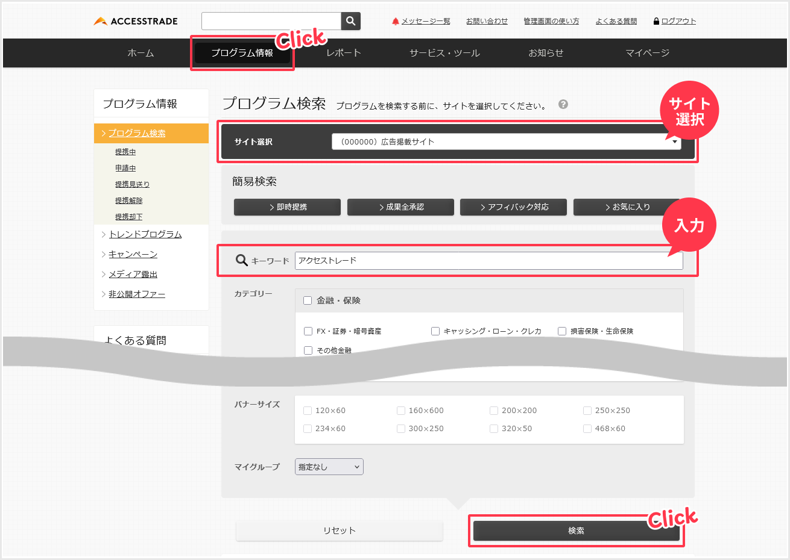Check the 金融・保険 category checkbox
Screen dimensions: 790x560
pyautogui.click(x=308, y=300)
